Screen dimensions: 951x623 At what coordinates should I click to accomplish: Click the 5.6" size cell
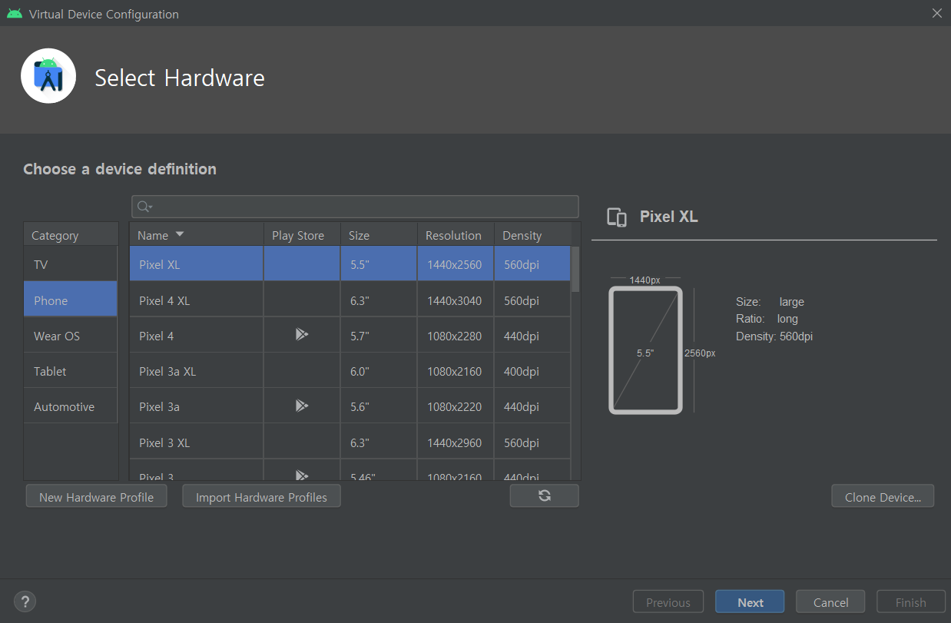coord(379,406)
